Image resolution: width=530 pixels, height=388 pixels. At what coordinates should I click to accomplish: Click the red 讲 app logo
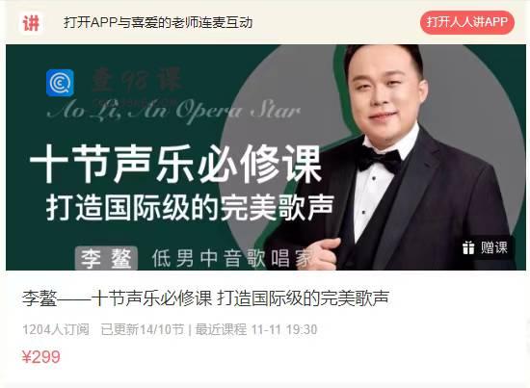pos(31,22)
